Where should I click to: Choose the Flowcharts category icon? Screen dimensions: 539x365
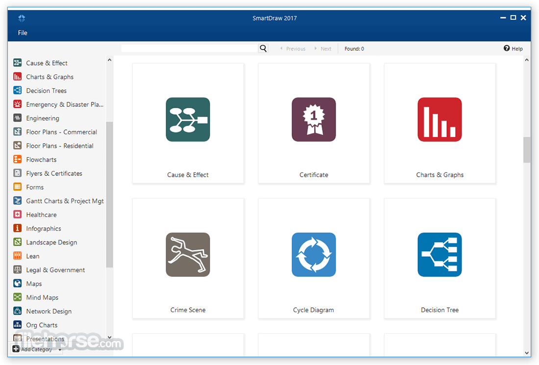click(x=18, y=159)
